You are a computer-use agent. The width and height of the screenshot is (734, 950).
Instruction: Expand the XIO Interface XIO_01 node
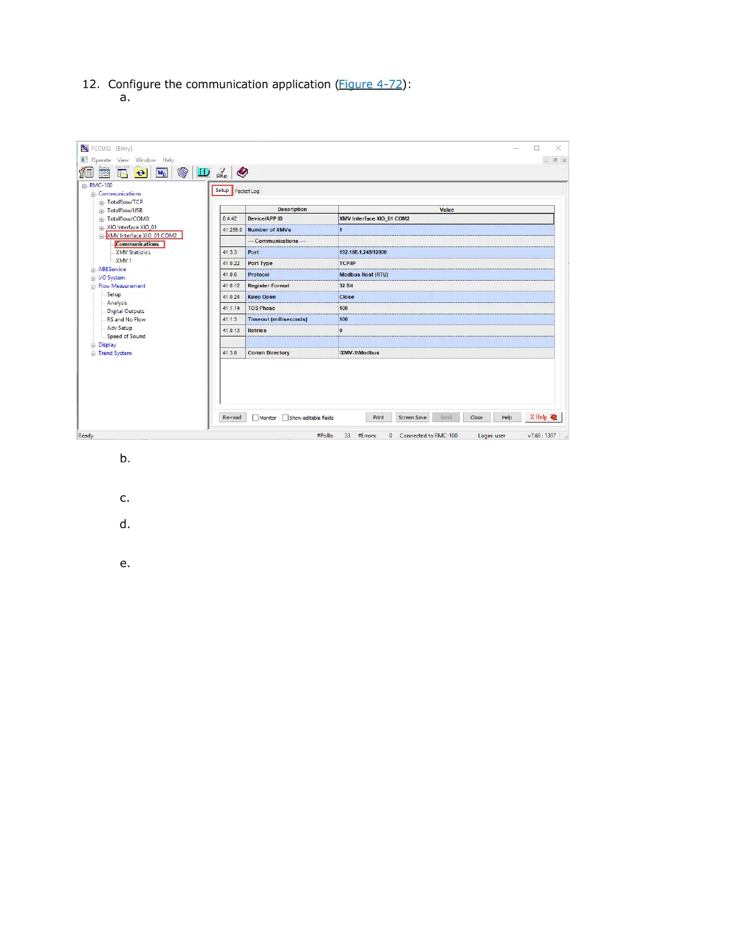[102, 228]
